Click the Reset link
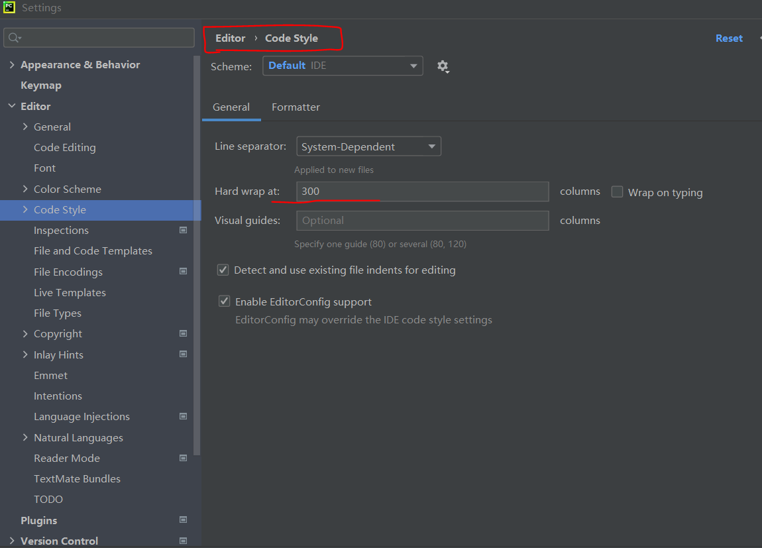The image size is (762, 548). coord(729,38)
